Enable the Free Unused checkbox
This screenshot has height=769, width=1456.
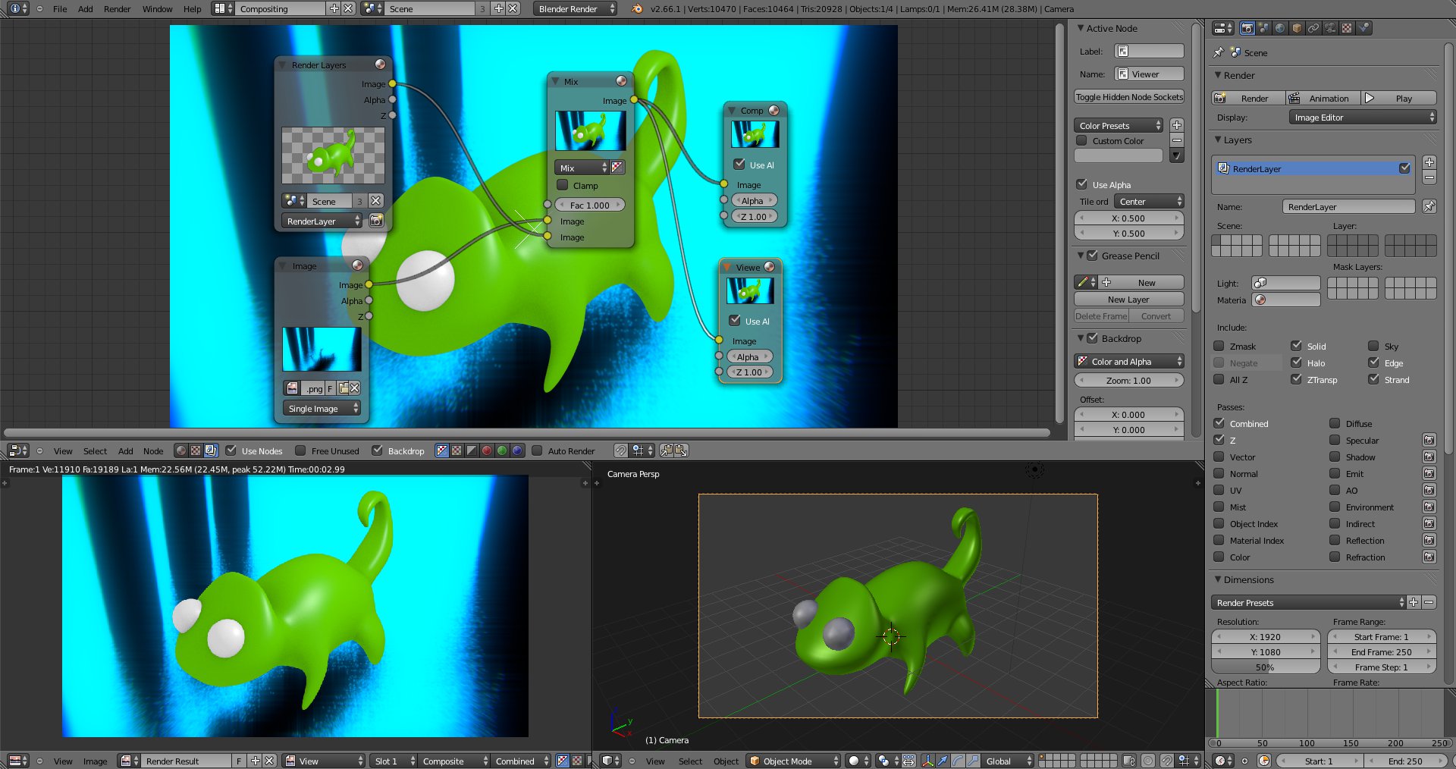click(x=300, y=450)
